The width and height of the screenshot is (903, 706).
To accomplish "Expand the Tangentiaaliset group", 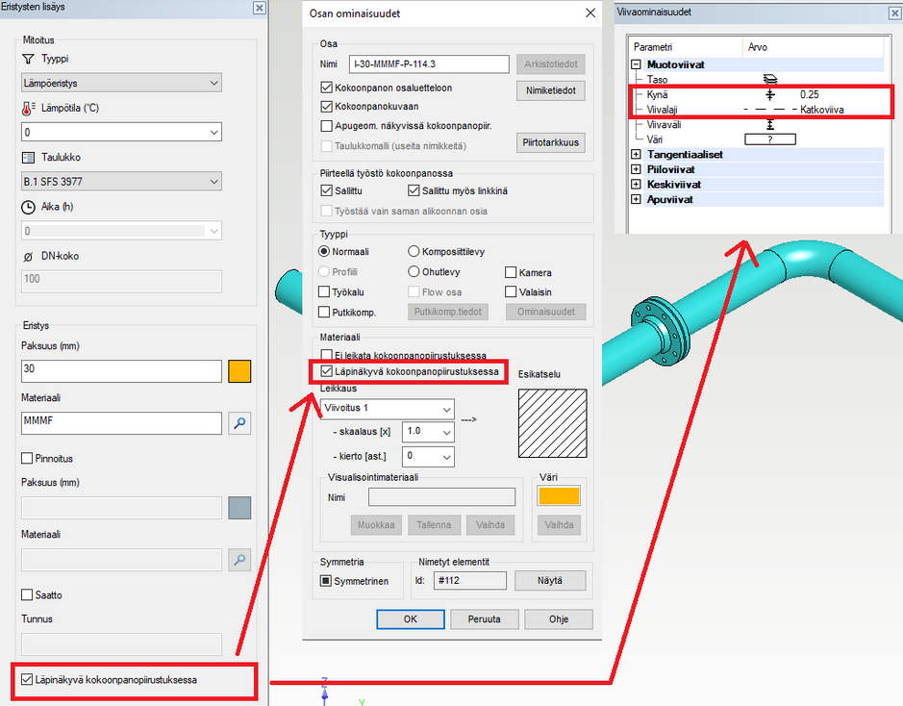I will coord(637,154).
